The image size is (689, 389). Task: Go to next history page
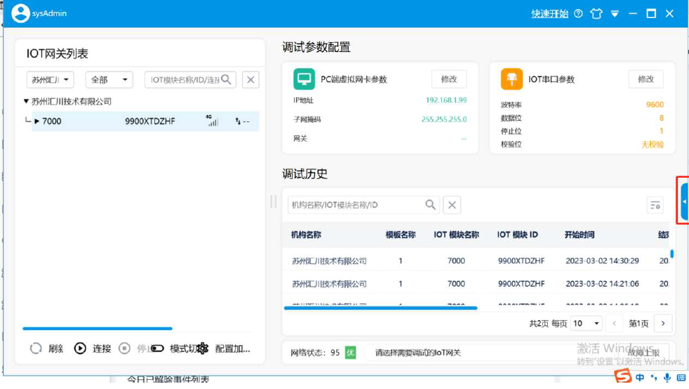[663, 324]
